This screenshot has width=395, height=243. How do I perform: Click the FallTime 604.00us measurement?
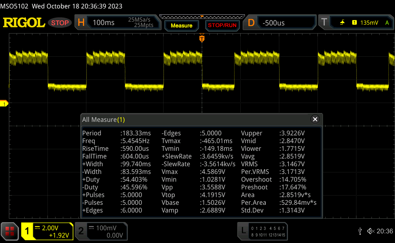coord(115,156)
